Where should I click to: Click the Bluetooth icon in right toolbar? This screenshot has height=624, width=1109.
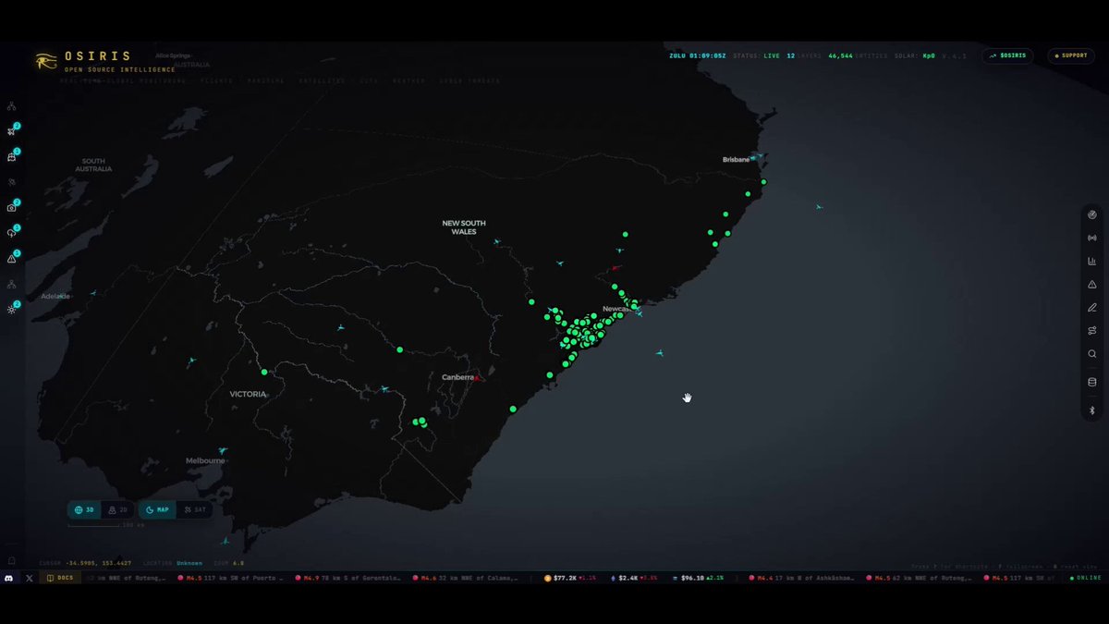coord(1092,410)
